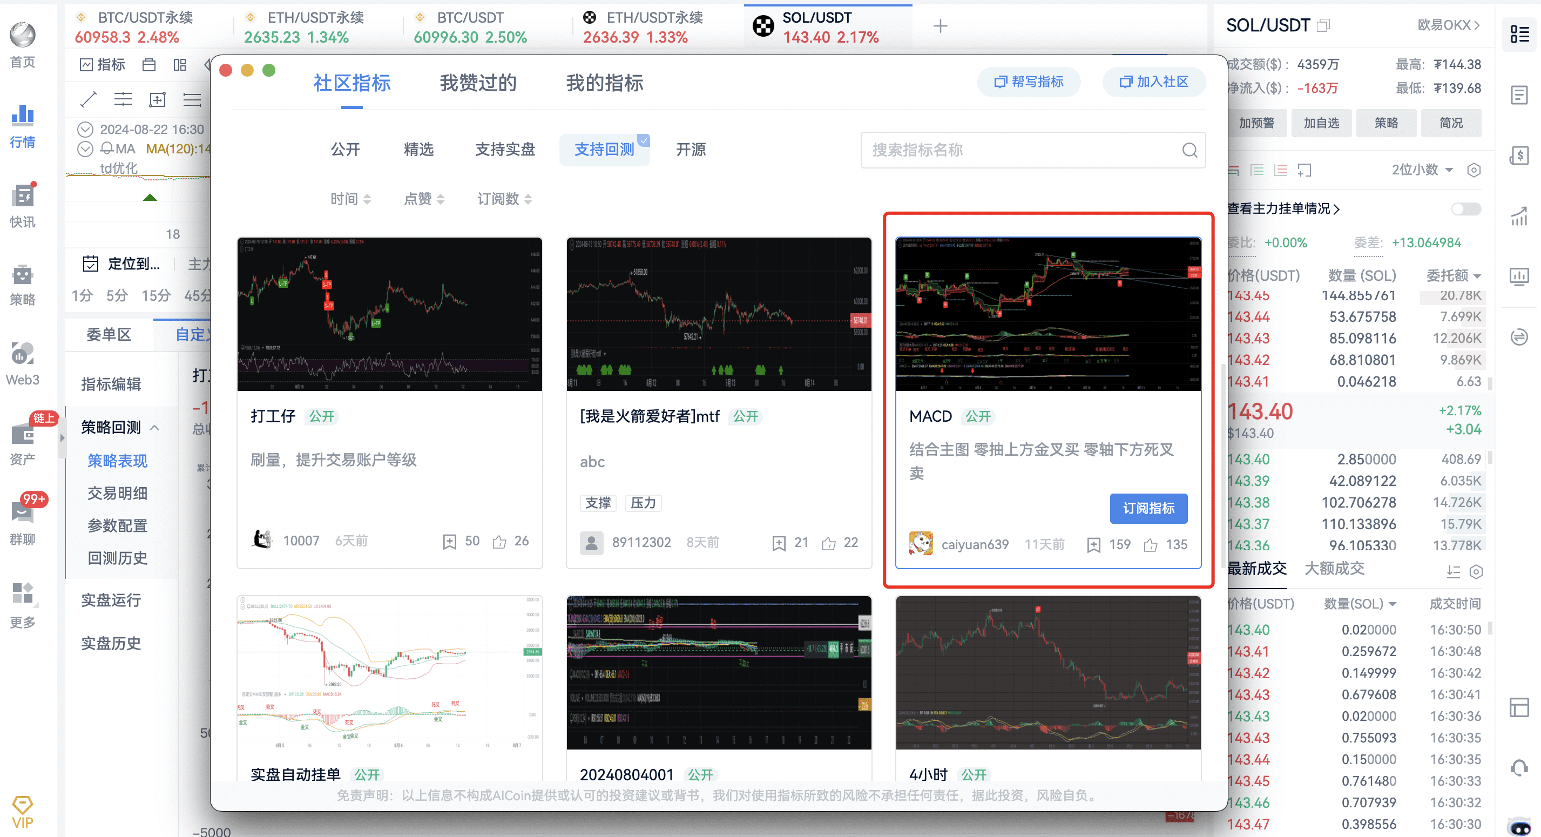Open 交易明细 in strategy backtest menu
This screenshot has height=837, width=1541.
(x=117, y=493)
